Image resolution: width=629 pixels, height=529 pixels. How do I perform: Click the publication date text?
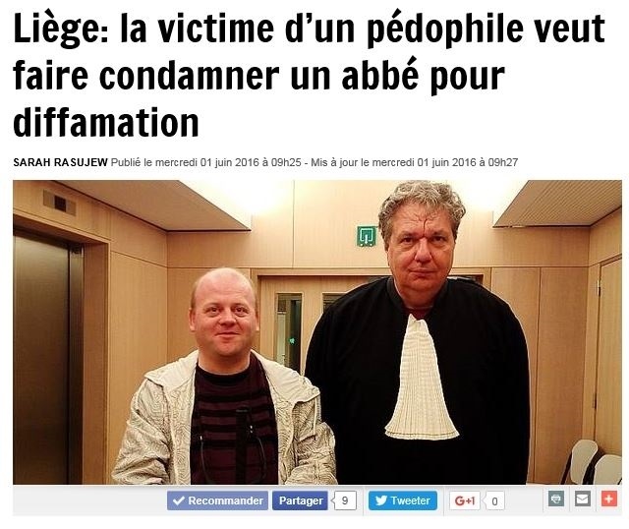point(205,162)
